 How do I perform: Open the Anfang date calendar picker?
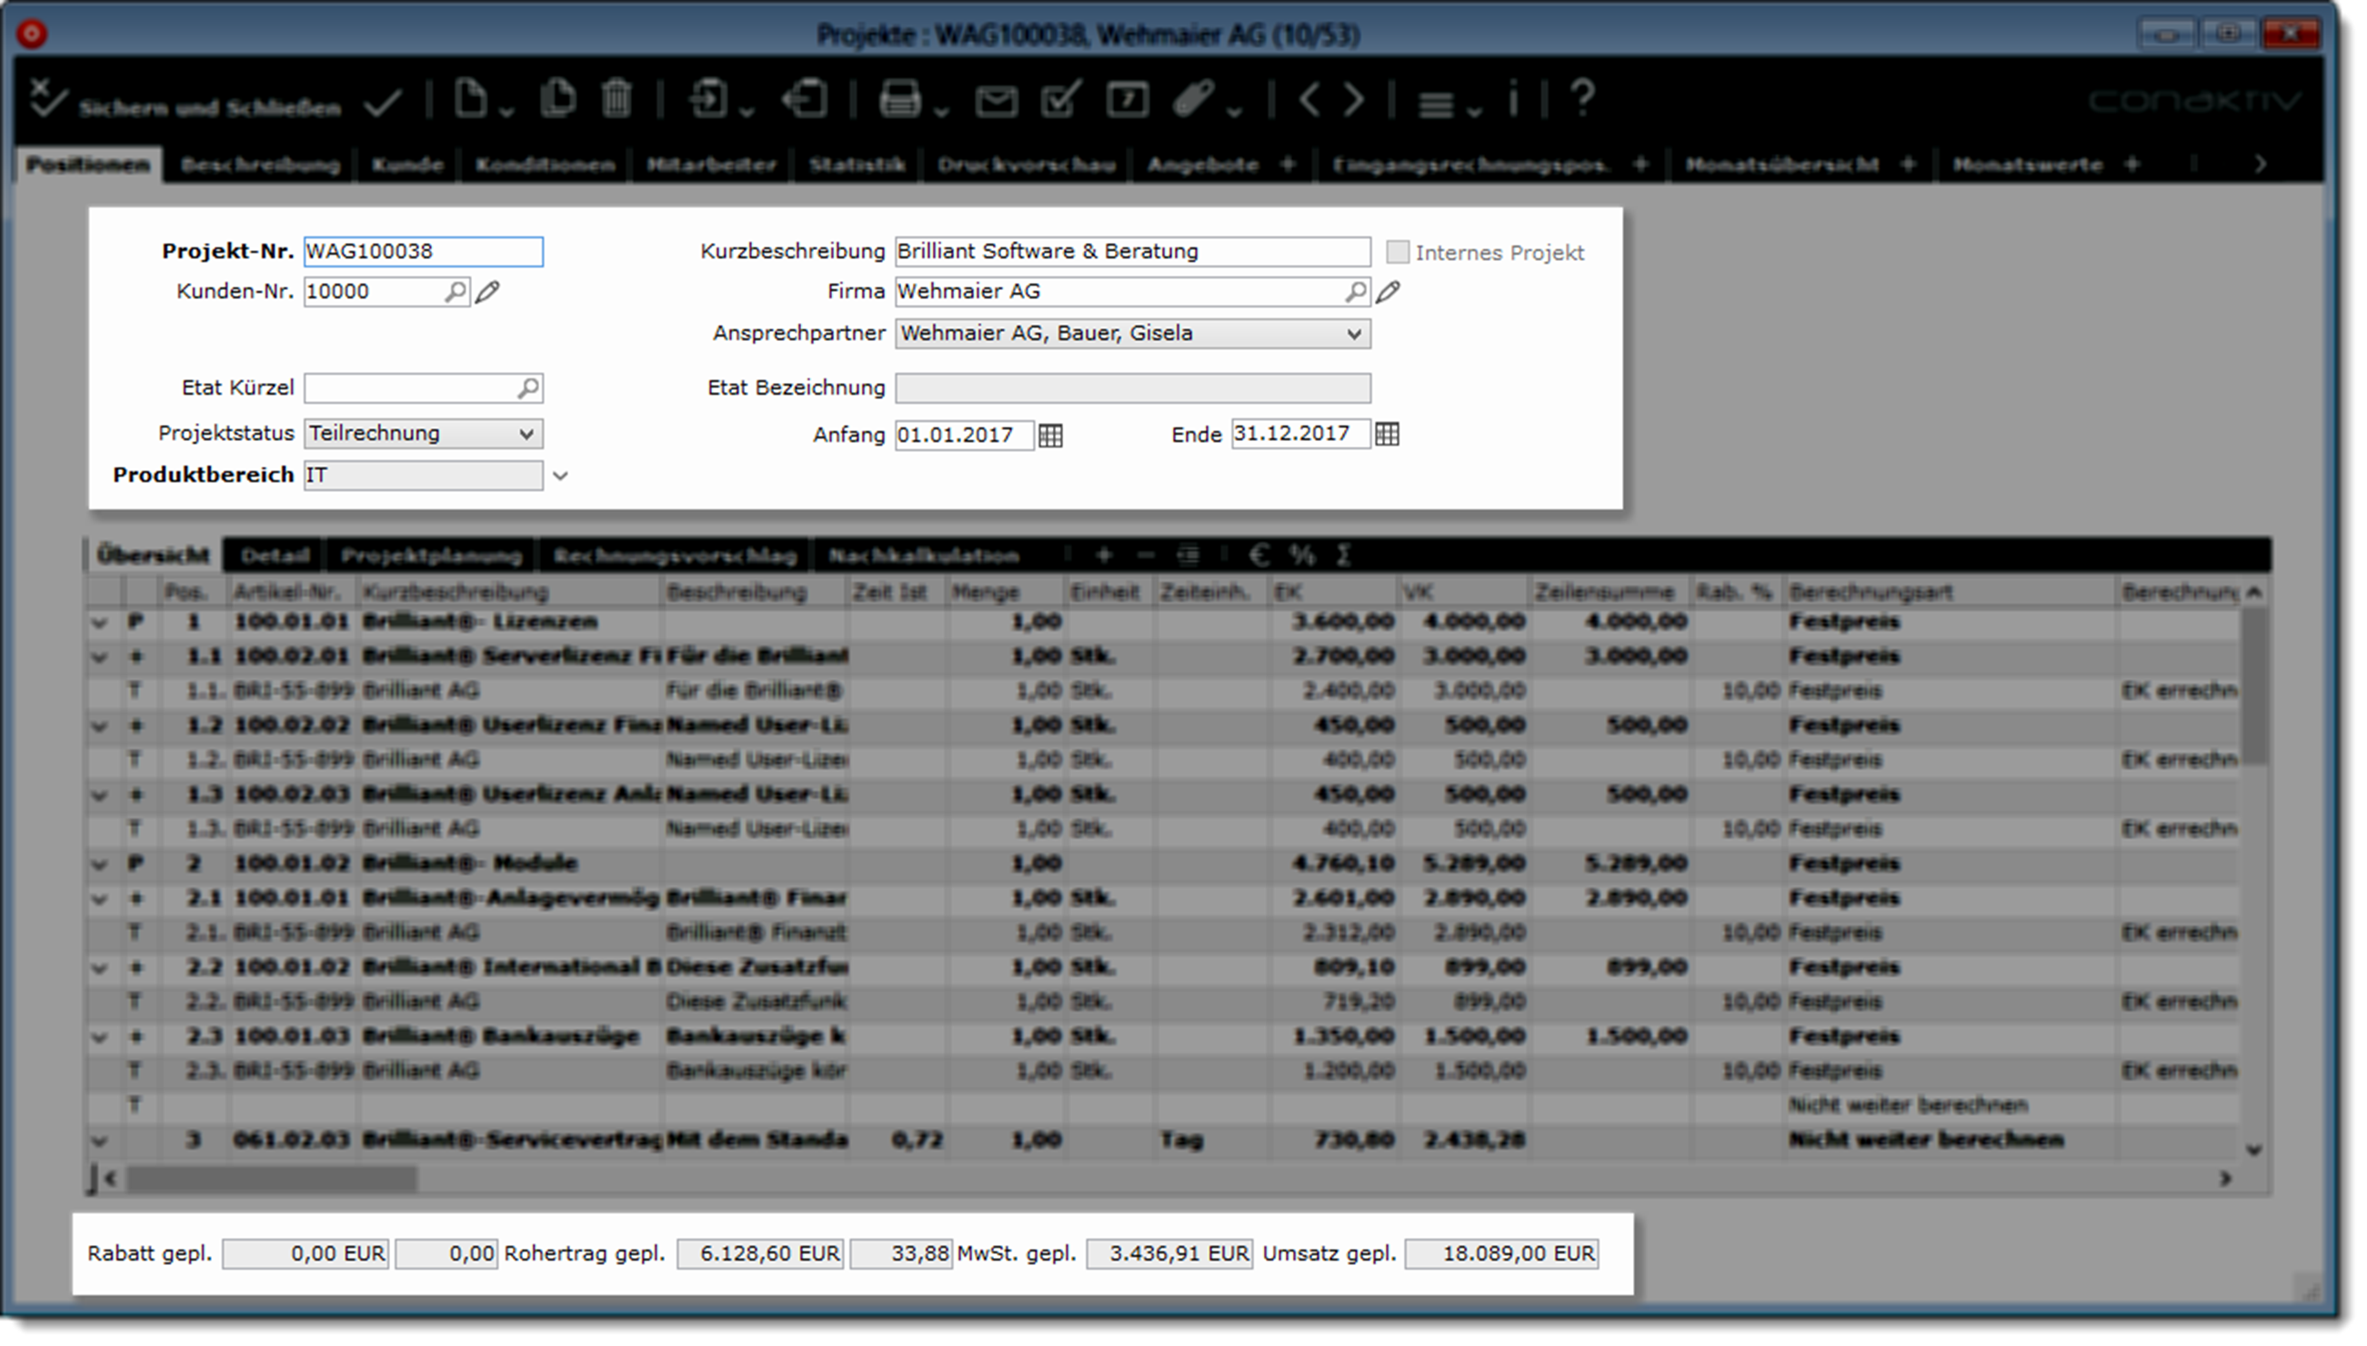point(1050,435)
